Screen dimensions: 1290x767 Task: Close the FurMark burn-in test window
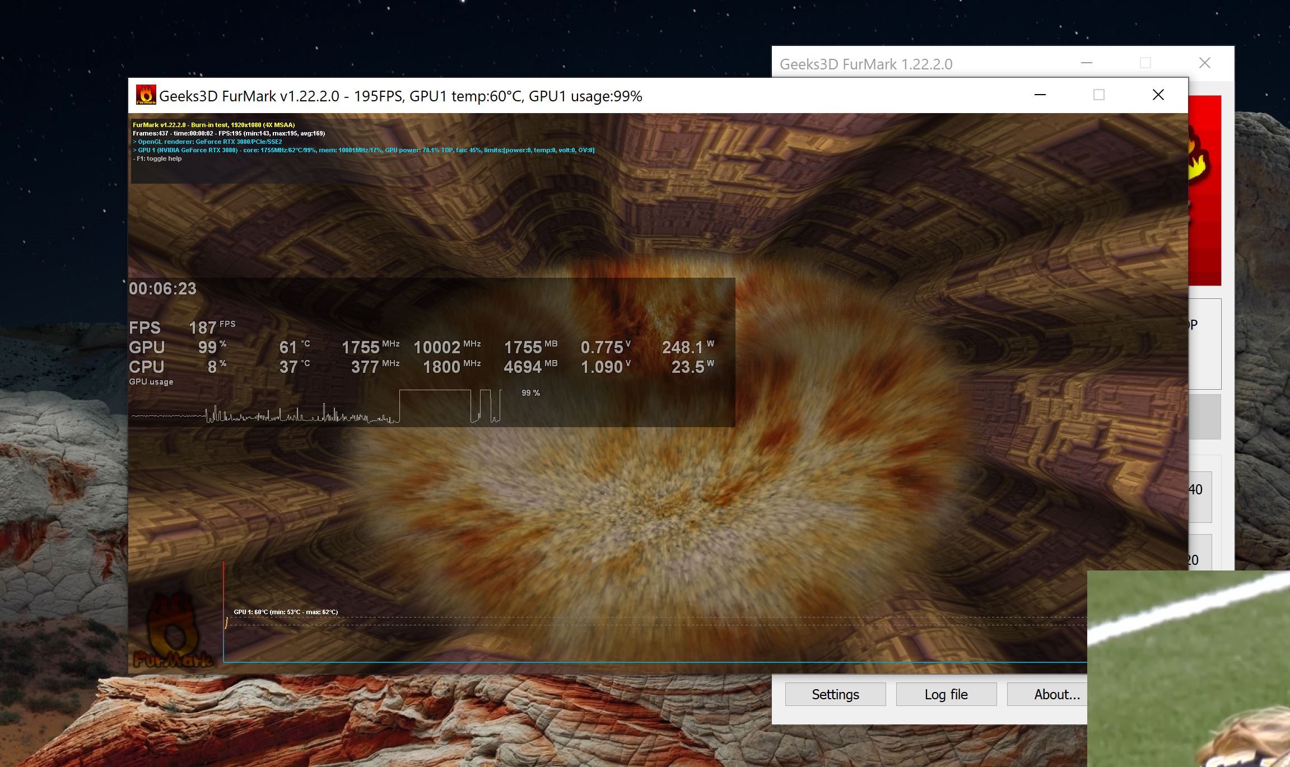[x=1158, y=95]
